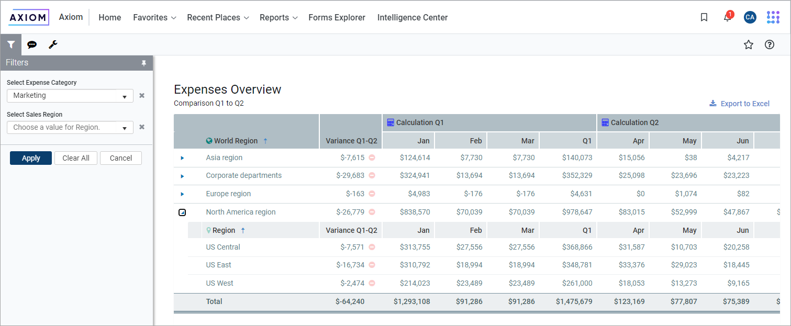Pin the Filters panel
The height and width of the screenshot is (326, 791).
point(144,63)
